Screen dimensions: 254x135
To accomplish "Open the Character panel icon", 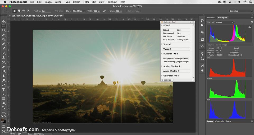I will [x=202, y=66].
